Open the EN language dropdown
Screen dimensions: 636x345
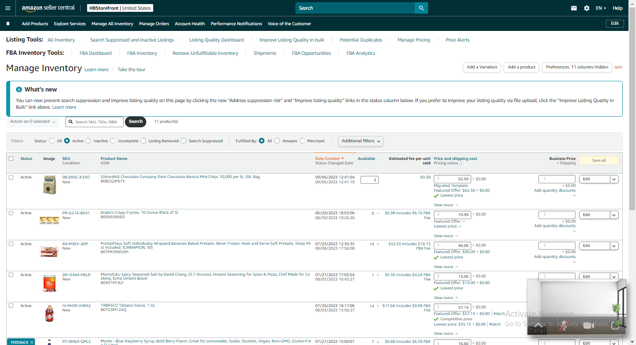[x=601, y=8]
